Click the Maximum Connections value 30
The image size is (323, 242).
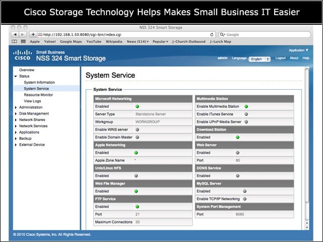coord(137,222)
